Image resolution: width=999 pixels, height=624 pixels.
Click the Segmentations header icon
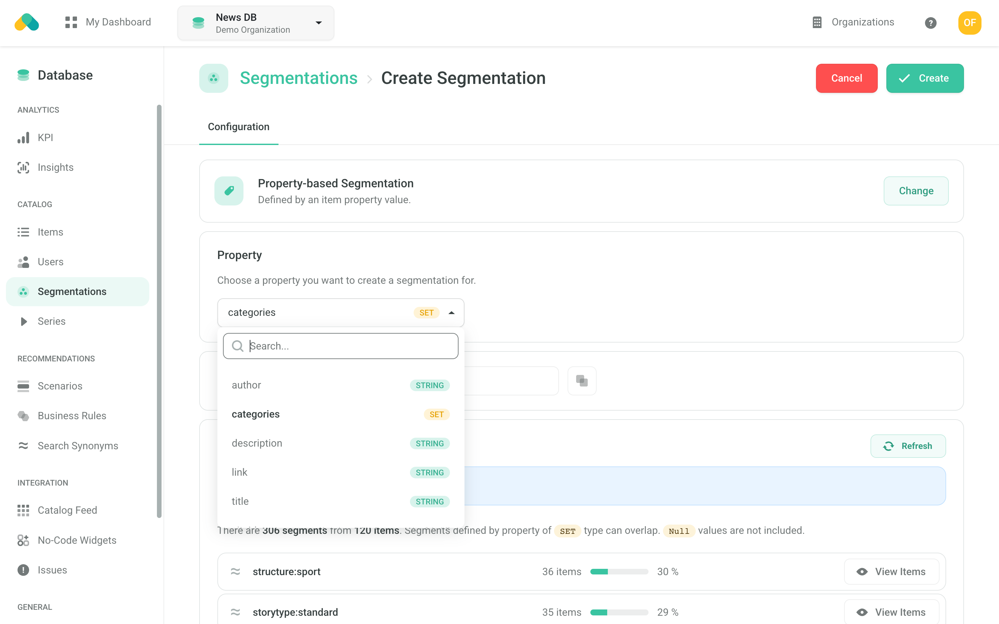click(214, 78)
